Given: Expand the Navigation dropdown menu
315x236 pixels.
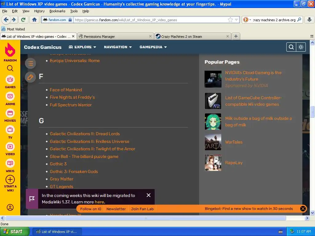Looking at the screenshot, I should point(118,47).
